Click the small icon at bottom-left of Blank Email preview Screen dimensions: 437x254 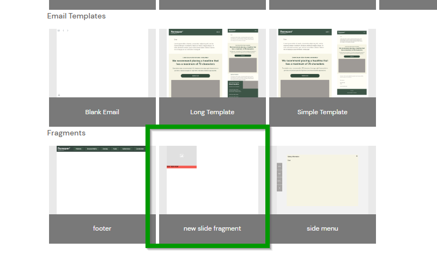(59, 95)
